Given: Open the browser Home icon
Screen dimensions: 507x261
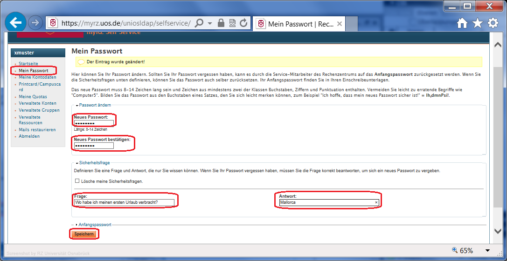Looking at the screenshot, I should [462, 23].
